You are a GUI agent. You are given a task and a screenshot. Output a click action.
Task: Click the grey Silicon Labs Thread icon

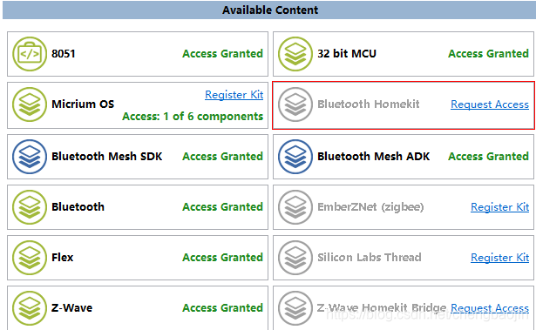pyautogui.click(x=295, y=258)
